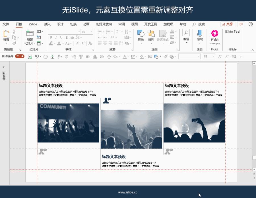Switch to the Animations (动画) tab

(x=86, y=24)
